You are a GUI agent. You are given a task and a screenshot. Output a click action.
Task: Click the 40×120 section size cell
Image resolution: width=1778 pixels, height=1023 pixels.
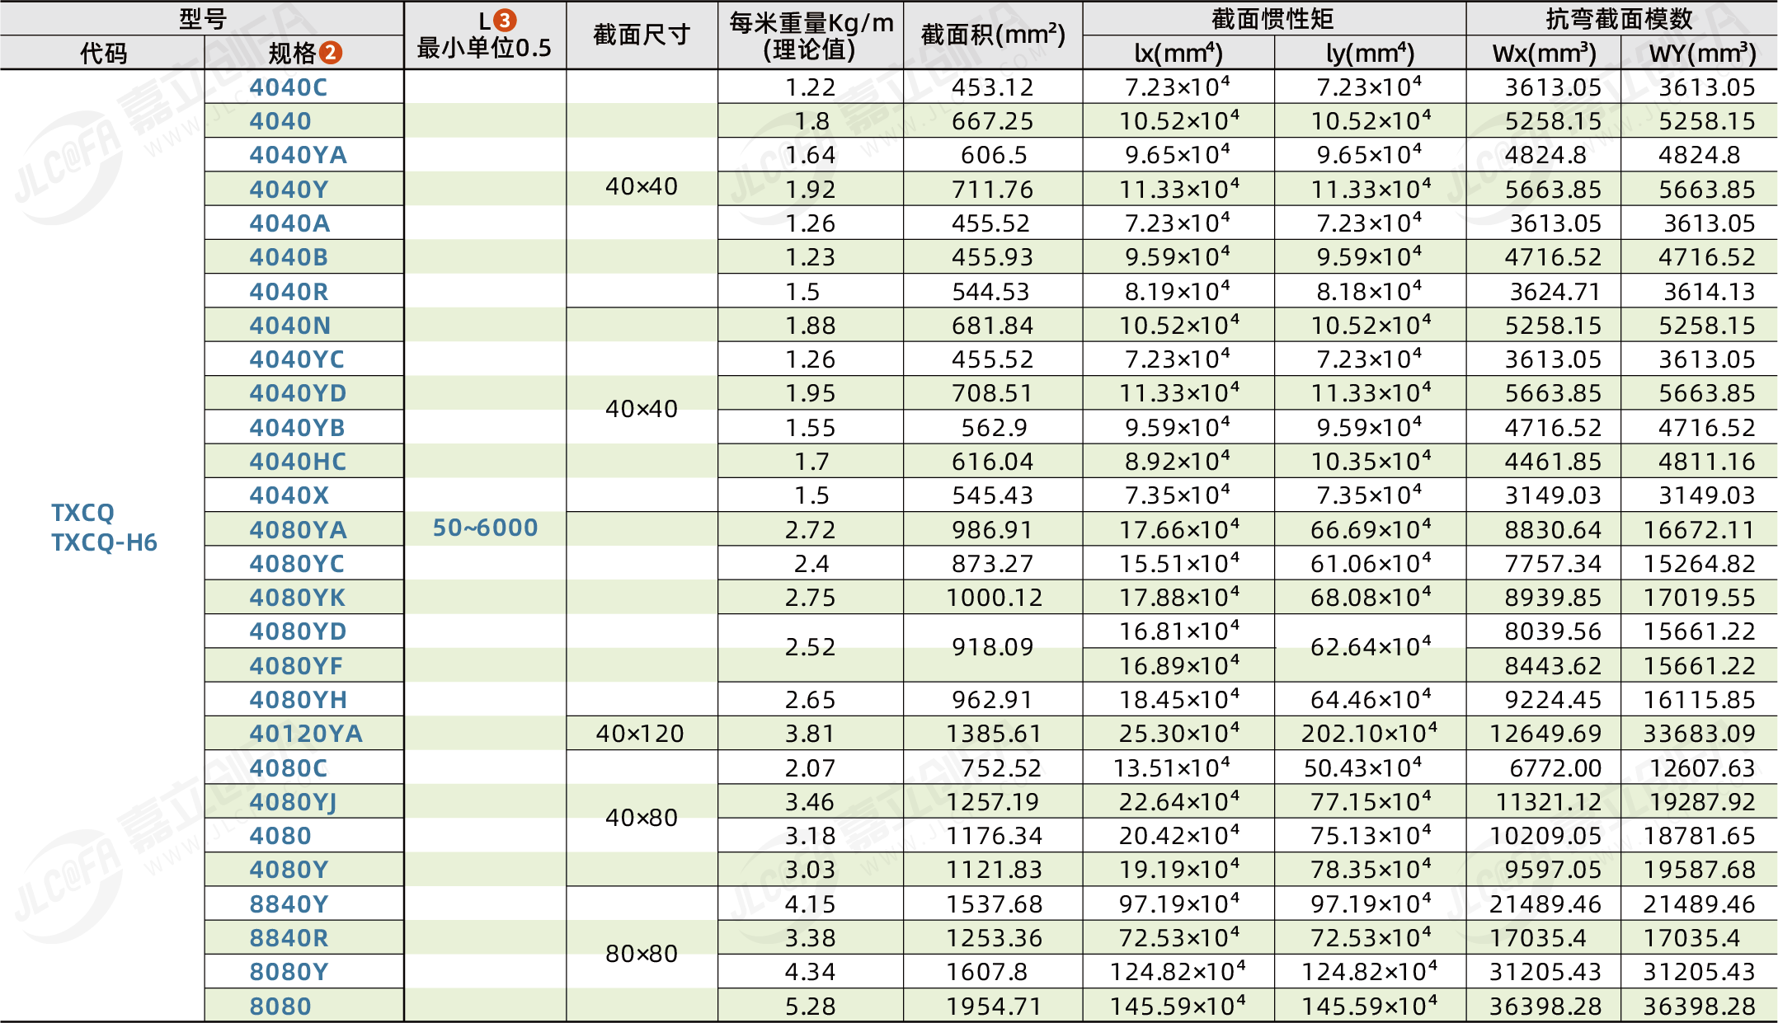click(x=640, y=734)
